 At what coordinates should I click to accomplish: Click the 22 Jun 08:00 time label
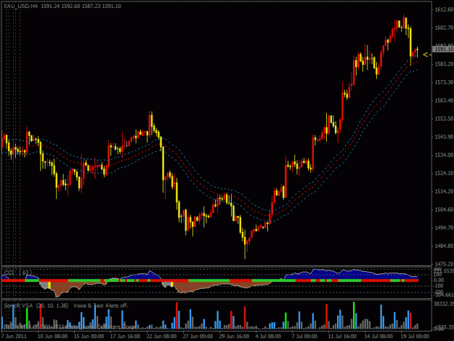[161, 337]
